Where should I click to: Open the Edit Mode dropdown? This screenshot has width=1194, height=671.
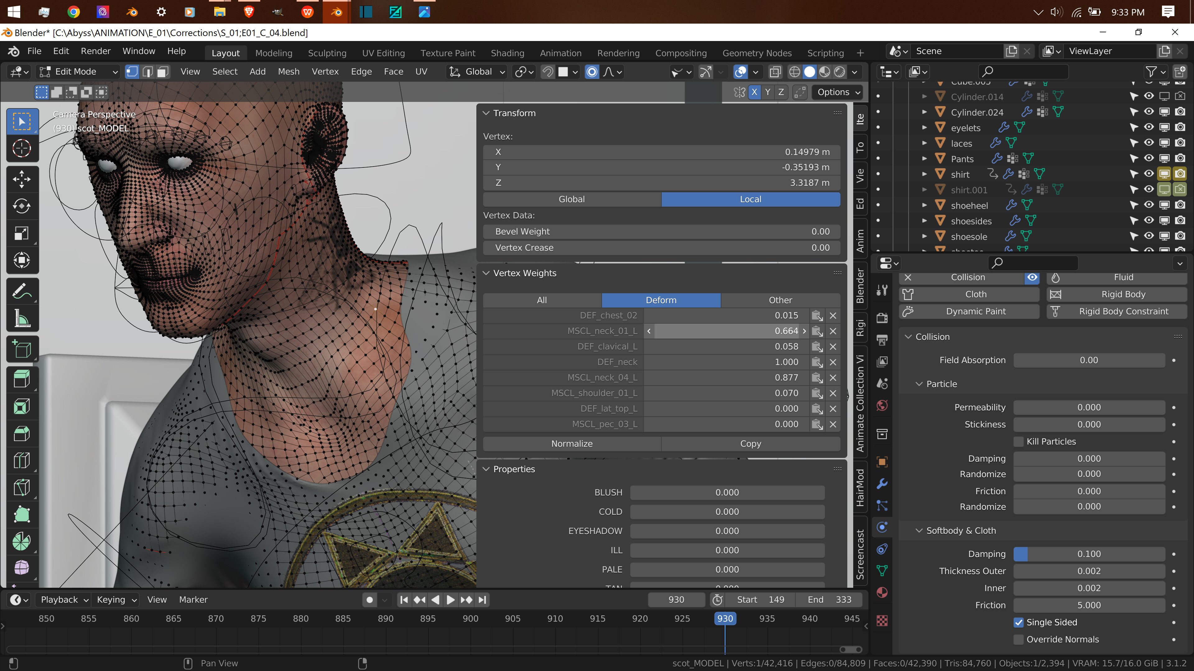78,72
